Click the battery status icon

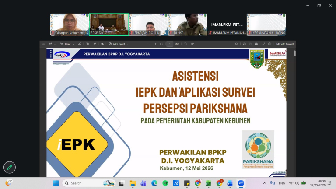tap(304, 183)
